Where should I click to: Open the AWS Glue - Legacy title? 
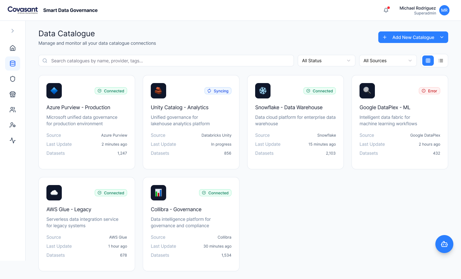tap(69, 209)
